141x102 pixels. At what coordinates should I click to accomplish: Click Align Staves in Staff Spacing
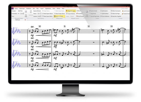click(46, 11)
